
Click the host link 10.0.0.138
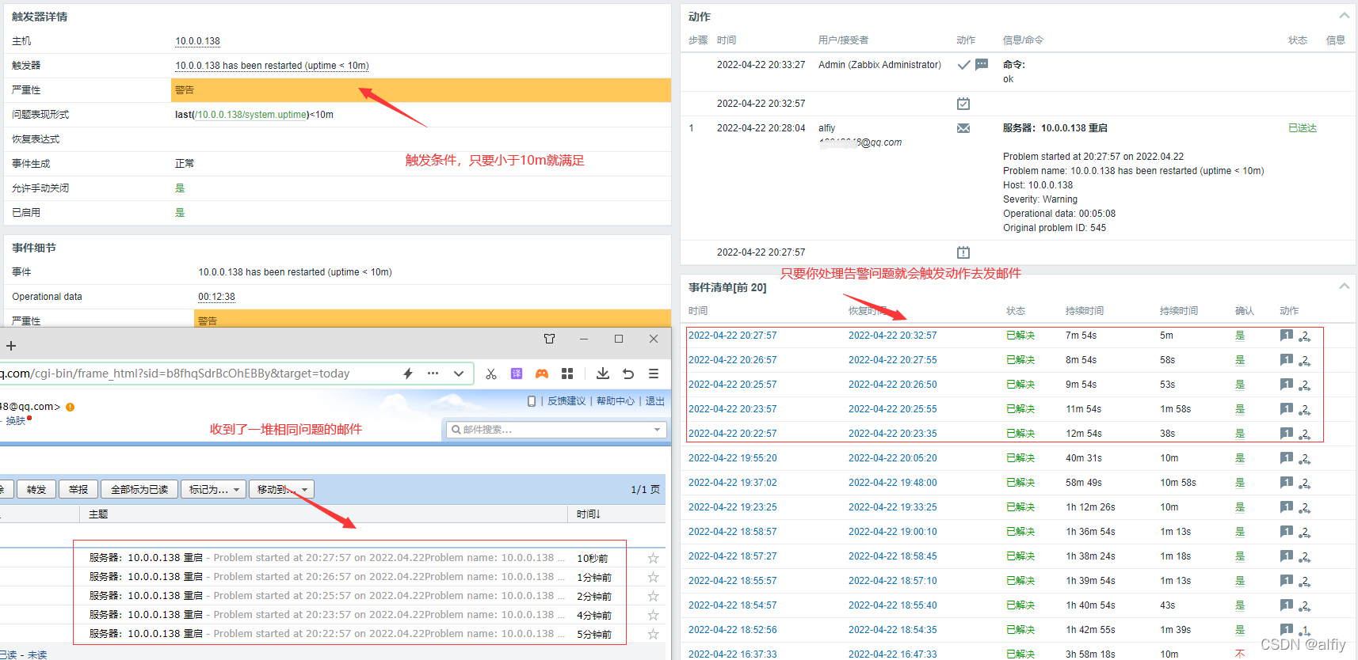pyautogui.click(x=197, y=41)
